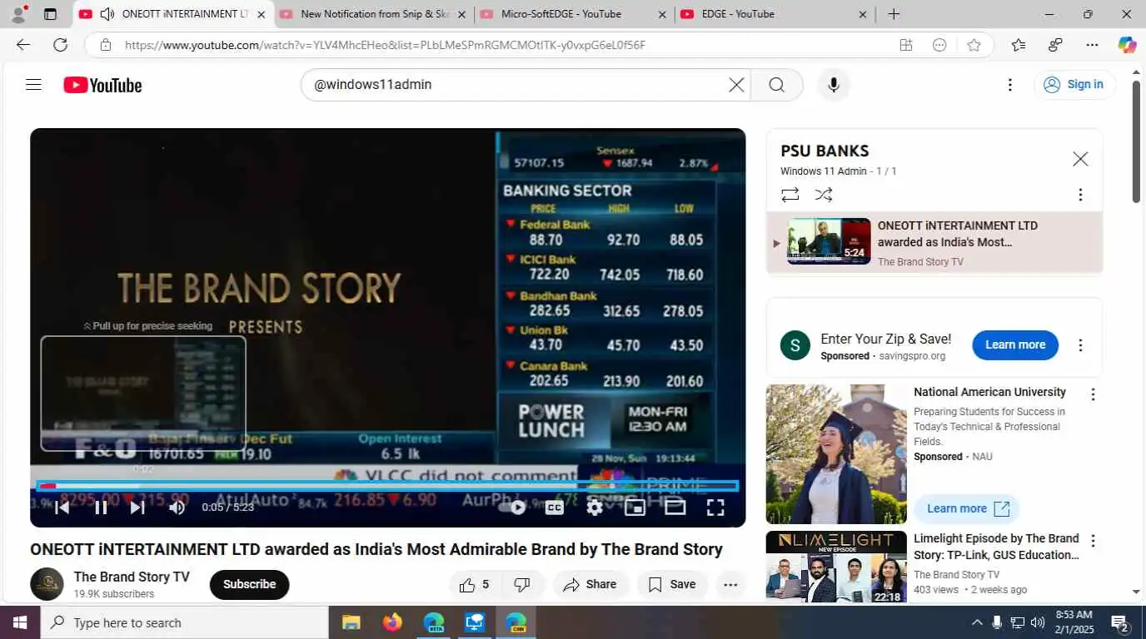Open Edge Settings and more menu
Viewport: 1146px width, 639px height.
[x=1092, y=45]
